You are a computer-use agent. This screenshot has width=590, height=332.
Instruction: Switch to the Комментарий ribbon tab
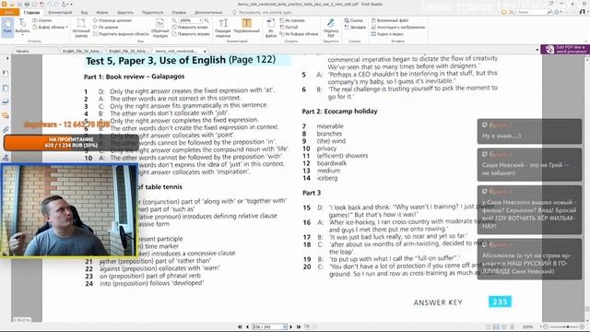pos(60,12)
